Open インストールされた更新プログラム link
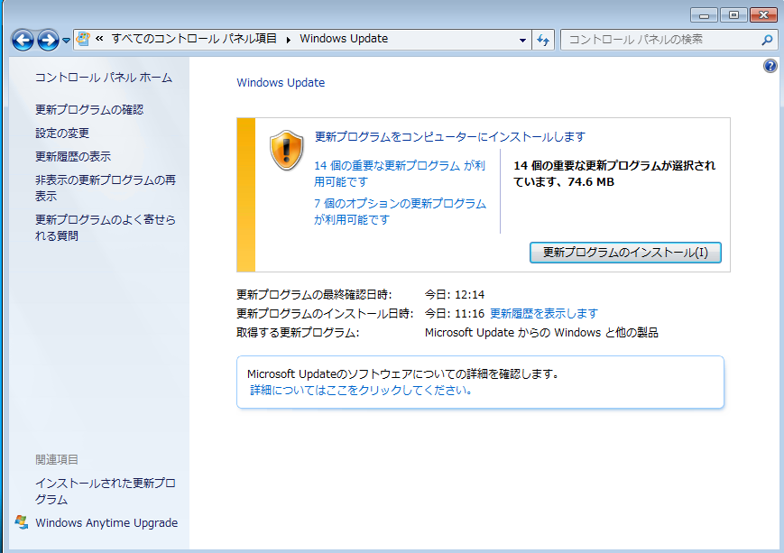The height and width of the screenshot is (553, 784). coord(106,491)
